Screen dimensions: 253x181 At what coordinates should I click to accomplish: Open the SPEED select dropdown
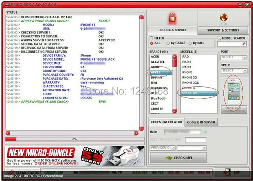(234, 71)
